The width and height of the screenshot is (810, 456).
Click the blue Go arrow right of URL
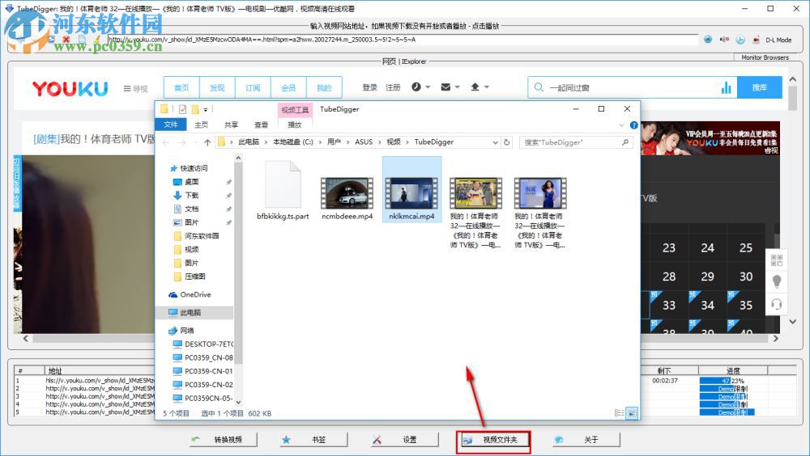(x=708, y=40)
